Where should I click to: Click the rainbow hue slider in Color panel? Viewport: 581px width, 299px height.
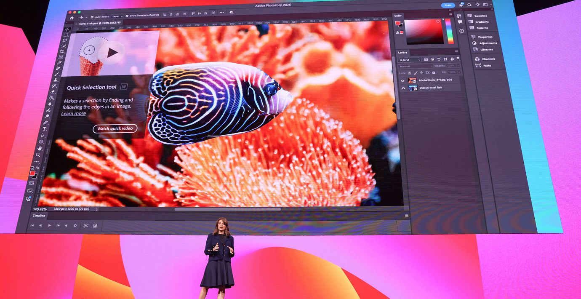click(x=450, y=31)
